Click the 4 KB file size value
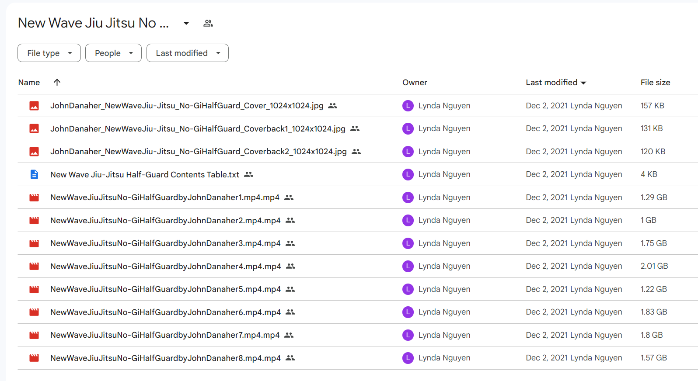 pos(649,174)
